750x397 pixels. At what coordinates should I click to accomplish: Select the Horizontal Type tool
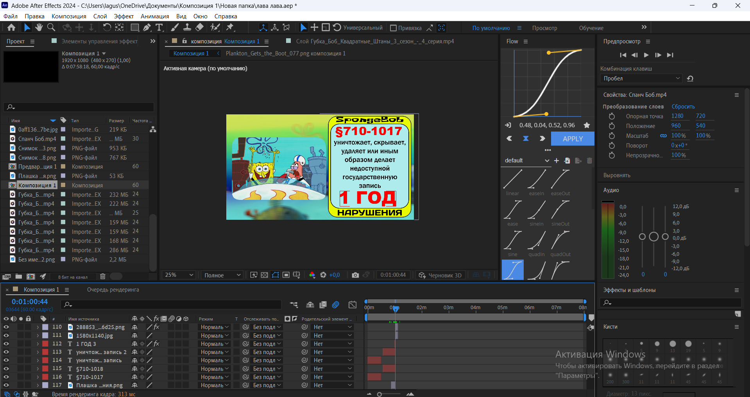tap(159, 27)
